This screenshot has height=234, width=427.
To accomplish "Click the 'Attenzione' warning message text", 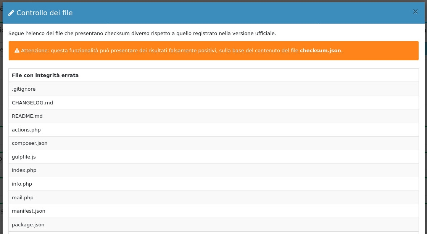I will [x=160, y=51].
